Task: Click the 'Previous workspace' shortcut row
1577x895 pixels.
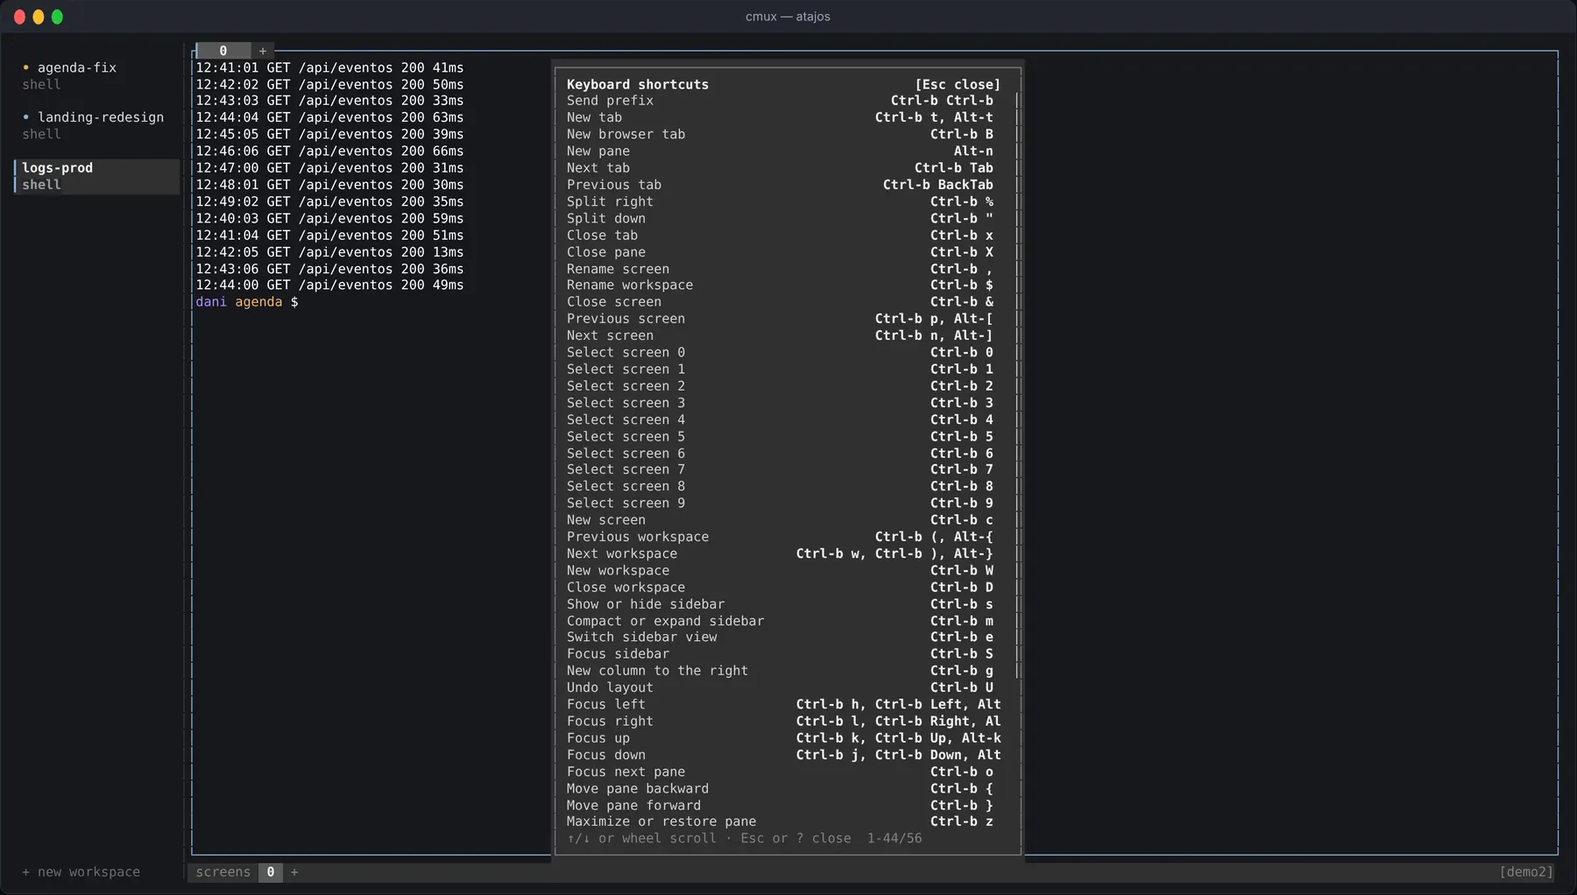Action: pos(780,537)
